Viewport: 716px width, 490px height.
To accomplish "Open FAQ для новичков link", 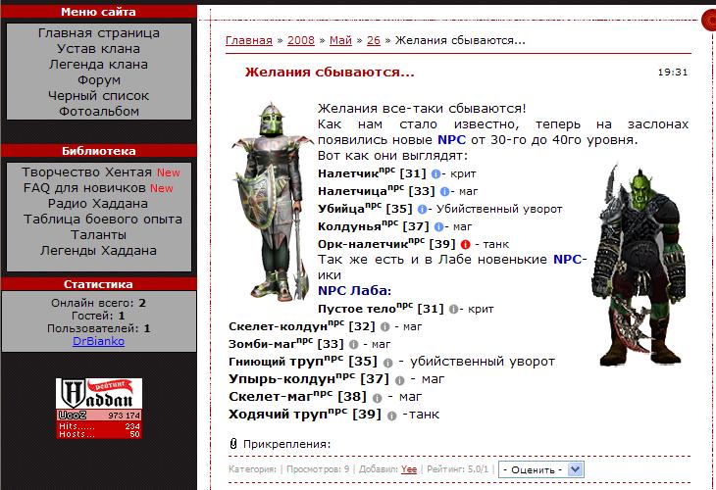I will [84, 187].
